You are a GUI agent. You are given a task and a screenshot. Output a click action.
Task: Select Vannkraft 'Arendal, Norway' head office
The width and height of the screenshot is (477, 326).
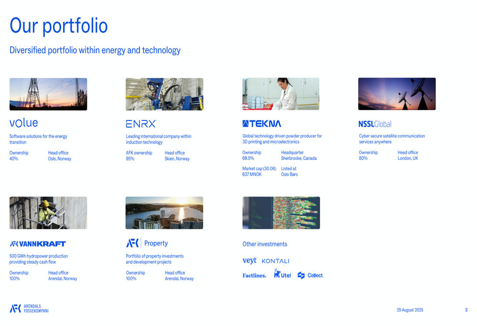tap(62, 279)
